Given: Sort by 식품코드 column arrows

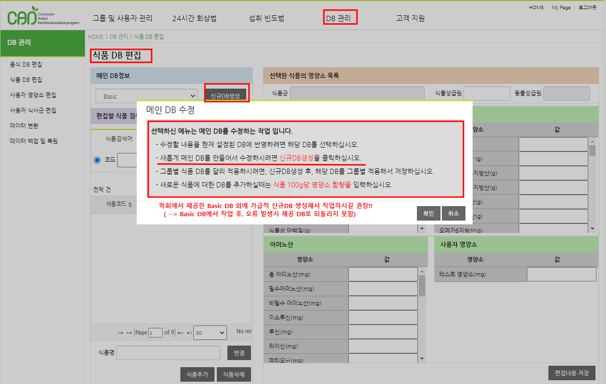Looking at the screenshot, I should coord(130,204).
